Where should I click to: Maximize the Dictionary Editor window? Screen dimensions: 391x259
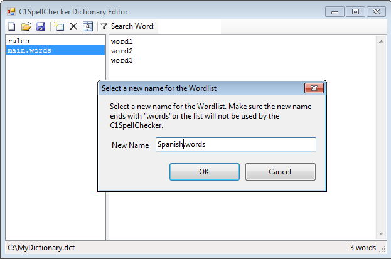click(x=355, y=12)
